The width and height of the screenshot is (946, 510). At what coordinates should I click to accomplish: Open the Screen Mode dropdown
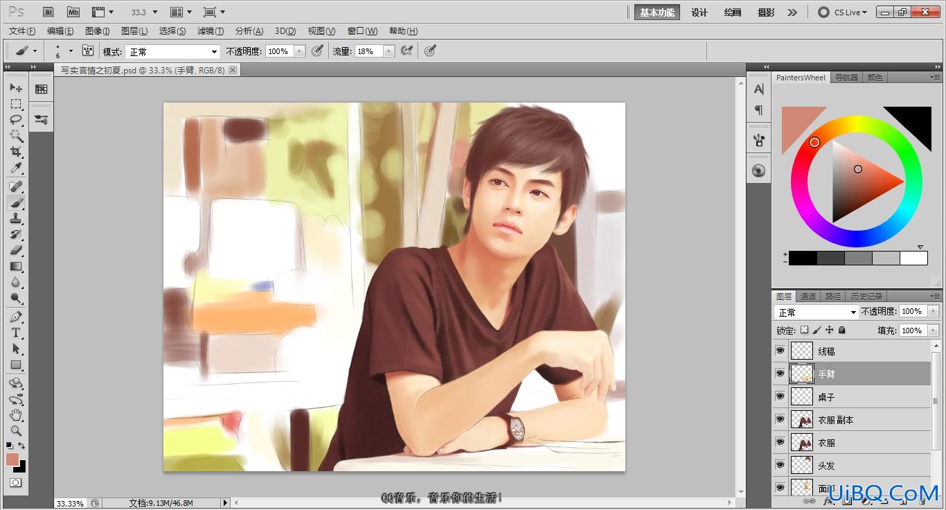(214, 12)
